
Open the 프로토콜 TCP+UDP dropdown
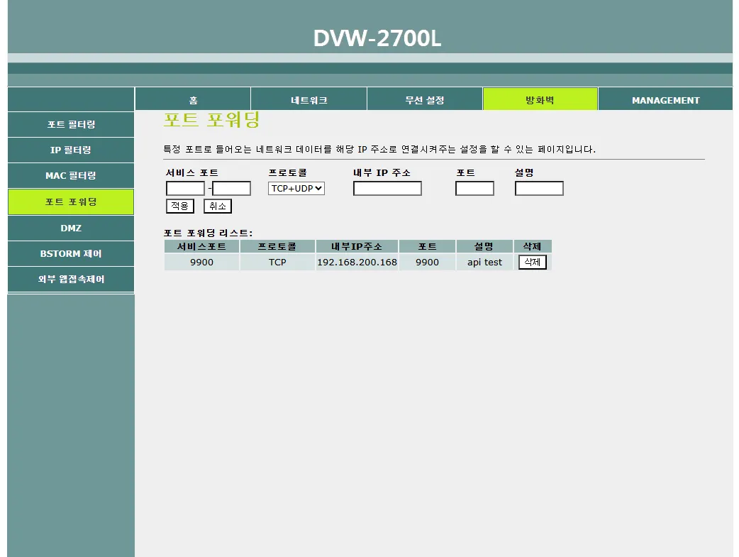pyautogui.click(x=296, y=188)
